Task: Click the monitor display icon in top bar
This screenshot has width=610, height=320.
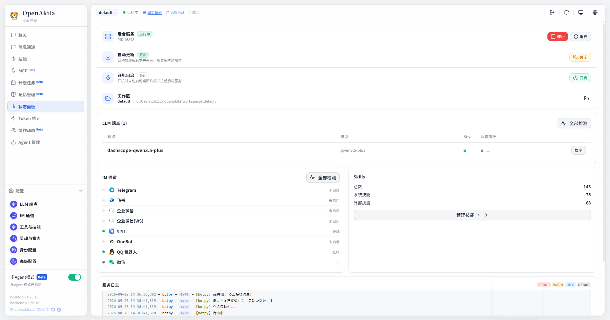Action: [x=581, y=12]
